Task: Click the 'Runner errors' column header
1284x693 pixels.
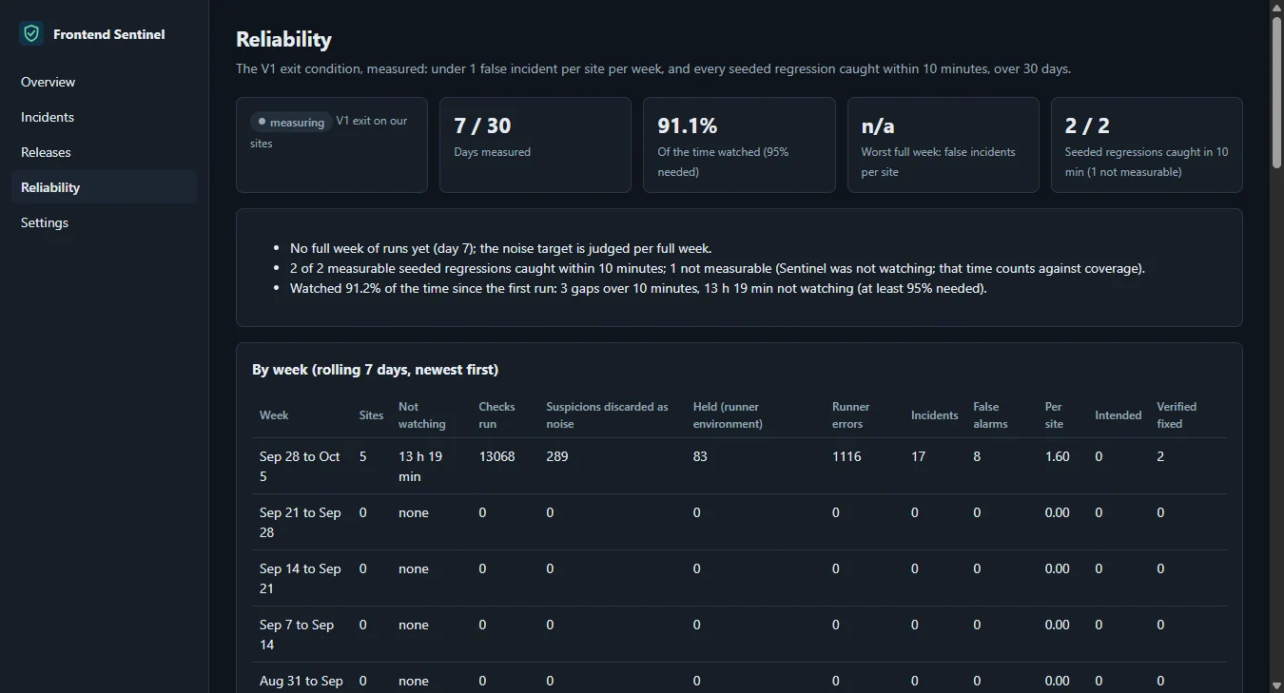Action: 851,415
